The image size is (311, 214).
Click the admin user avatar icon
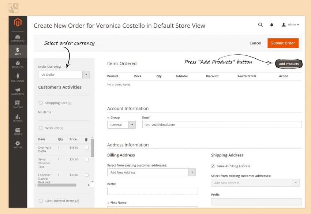[x=284, y=24]
